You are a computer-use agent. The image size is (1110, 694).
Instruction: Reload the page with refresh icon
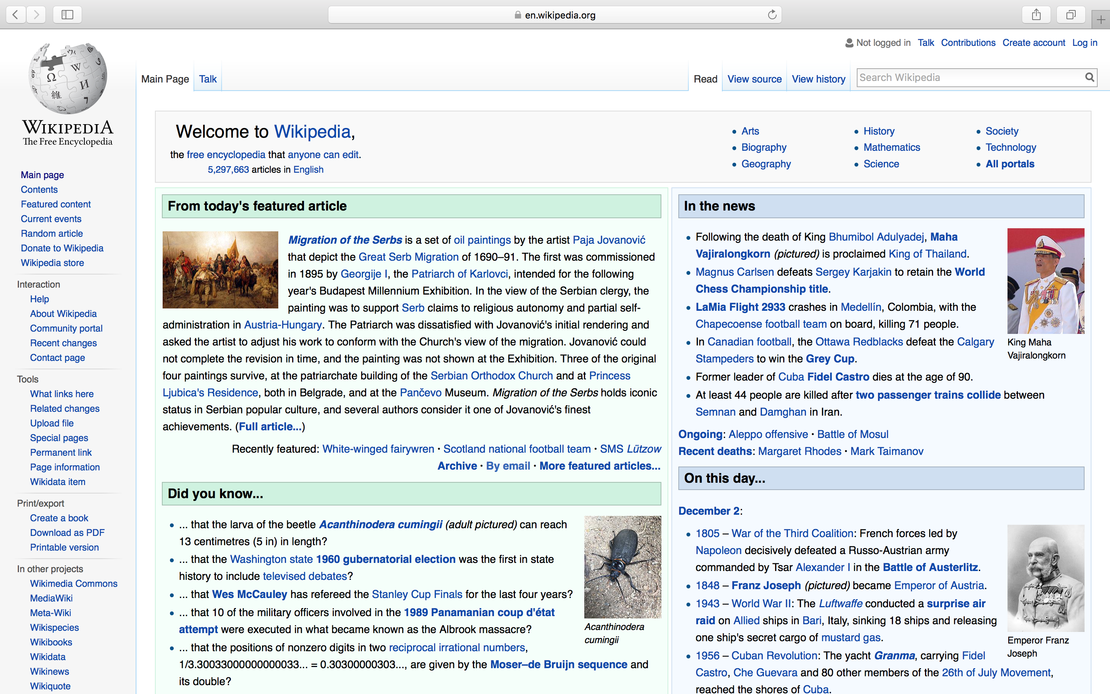tap(772, 15)
